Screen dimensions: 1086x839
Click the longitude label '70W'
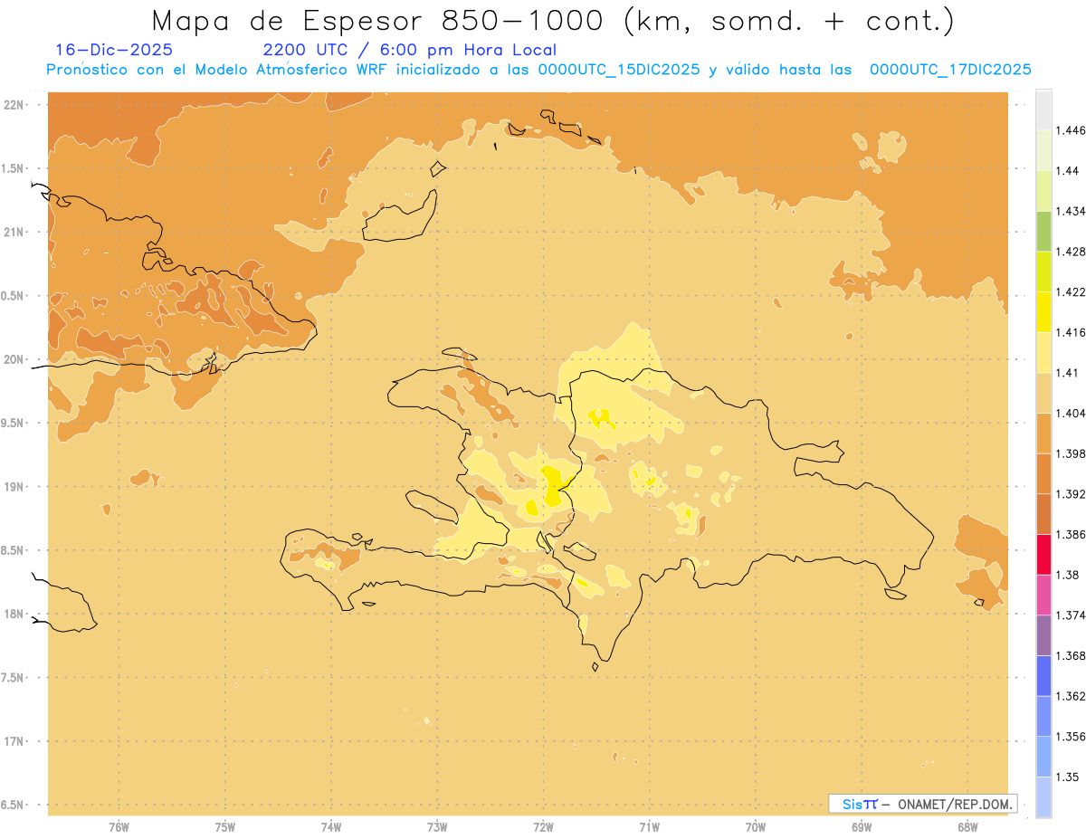756,827
